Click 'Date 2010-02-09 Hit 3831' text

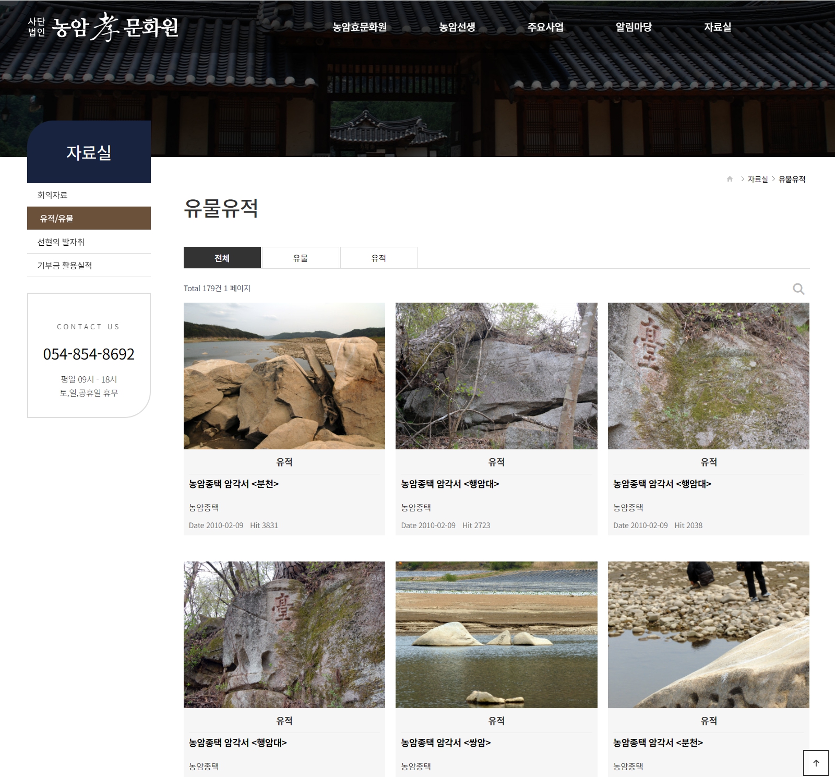click(x=233, y=525)
